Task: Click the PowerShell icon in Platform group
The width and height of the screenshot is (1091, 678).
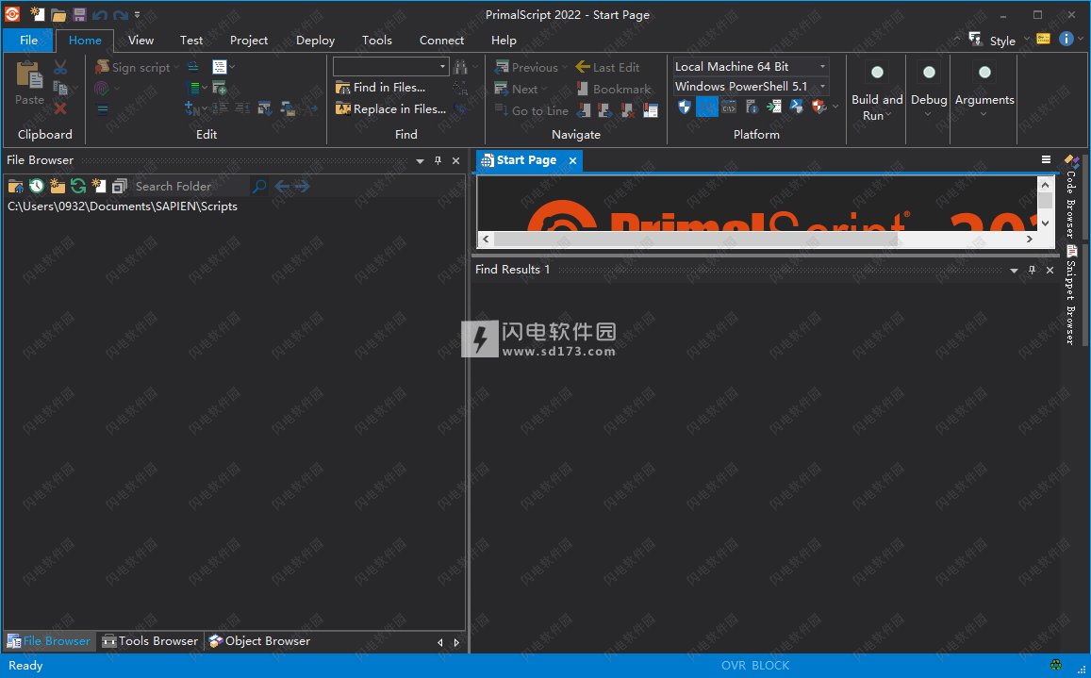Action: (x=797, y=107)
